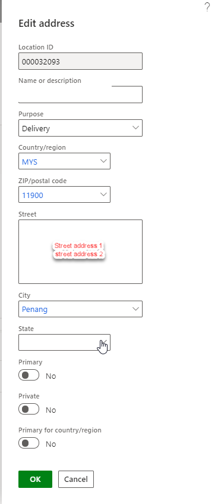Expand the ZIP/postal code dropdown arrow
The image size is (221, 504).
(103, 194)
